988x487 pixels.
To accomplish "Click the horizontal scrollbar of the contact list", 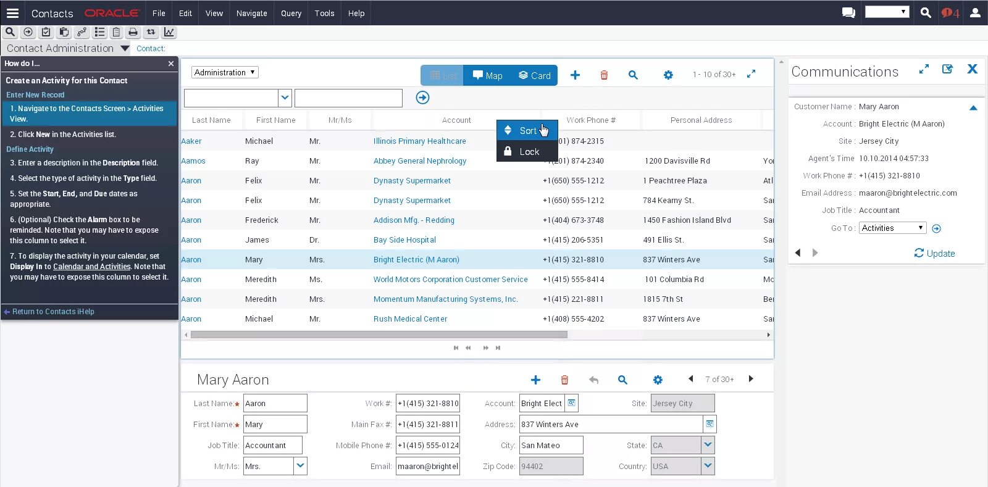I will (x=379, y=335).
